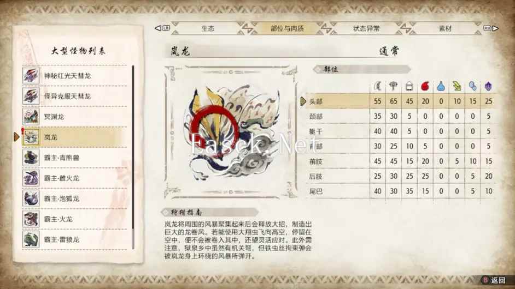
Task: Click the thunder element column icon
Action: tap(457, 86)
